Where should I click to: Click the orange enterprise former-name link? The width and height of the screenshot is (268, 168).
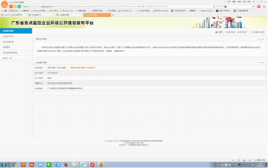(83, 68)
